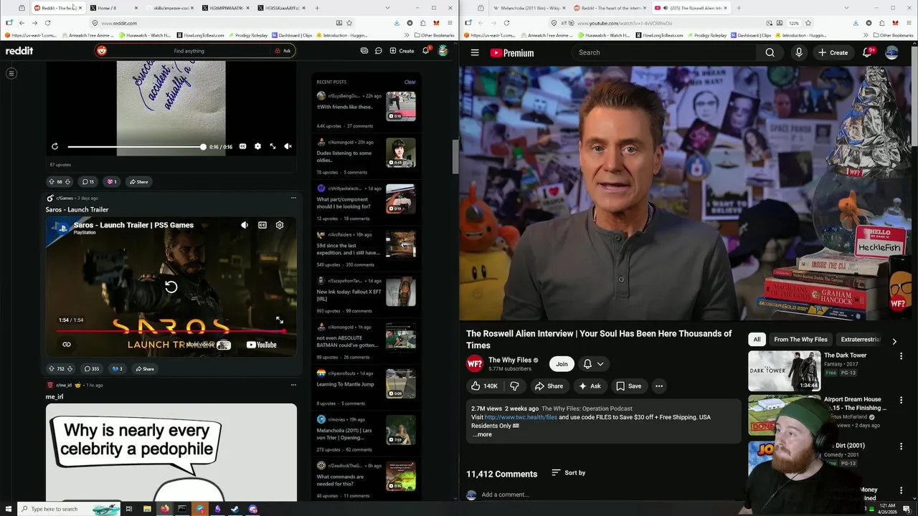The image size is (918, 516).
Task: Share the post with 68 votes
Action: coord(138,181)
